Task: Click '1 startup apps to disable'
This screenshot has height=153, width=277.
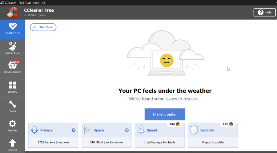Action: pyautogui.click(x=160, y=142)
